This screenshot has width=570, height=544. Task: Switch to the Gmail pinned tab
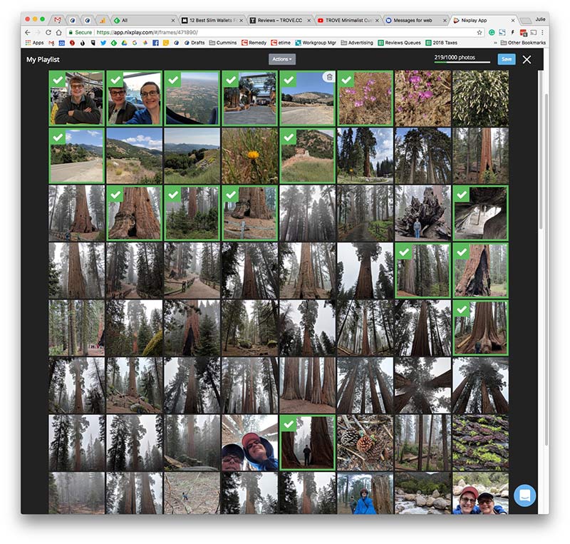click(58, 21)
